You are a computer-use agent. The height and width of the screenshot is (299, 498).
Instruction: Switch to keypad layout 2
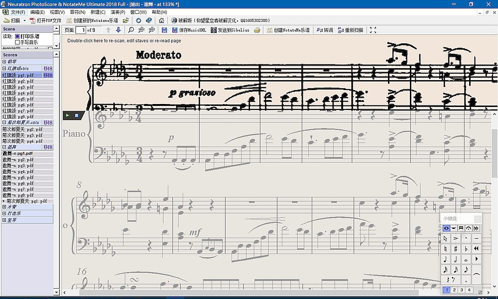[x=454, y=290]
